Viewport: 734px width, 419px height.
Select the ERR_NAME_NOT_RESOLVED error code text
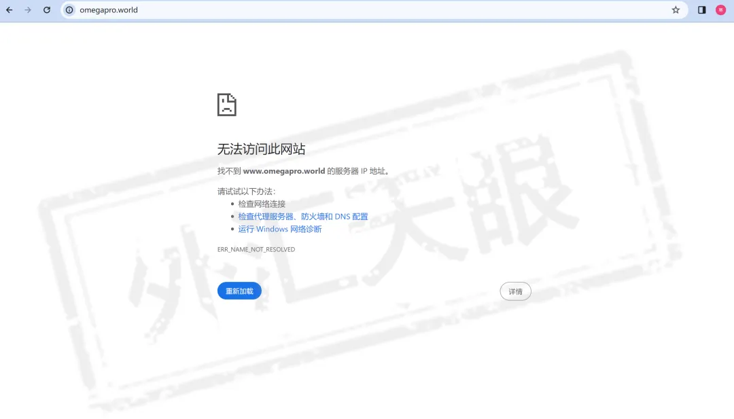[256, 249]
